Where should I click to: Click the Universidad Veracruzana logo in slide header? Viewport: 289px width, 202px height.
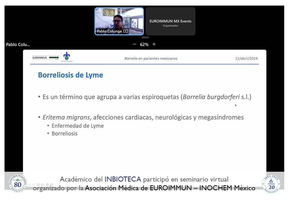[x=67, y=57]
